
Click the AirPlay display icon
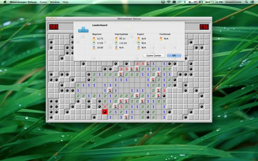pyautogui.click(x=163, y=2)
